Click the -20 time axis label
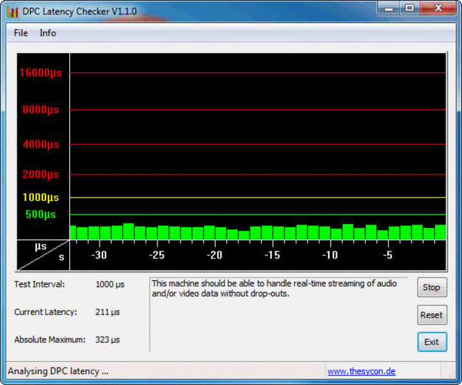The image size is (462, 385). click(x=214, y=255)
